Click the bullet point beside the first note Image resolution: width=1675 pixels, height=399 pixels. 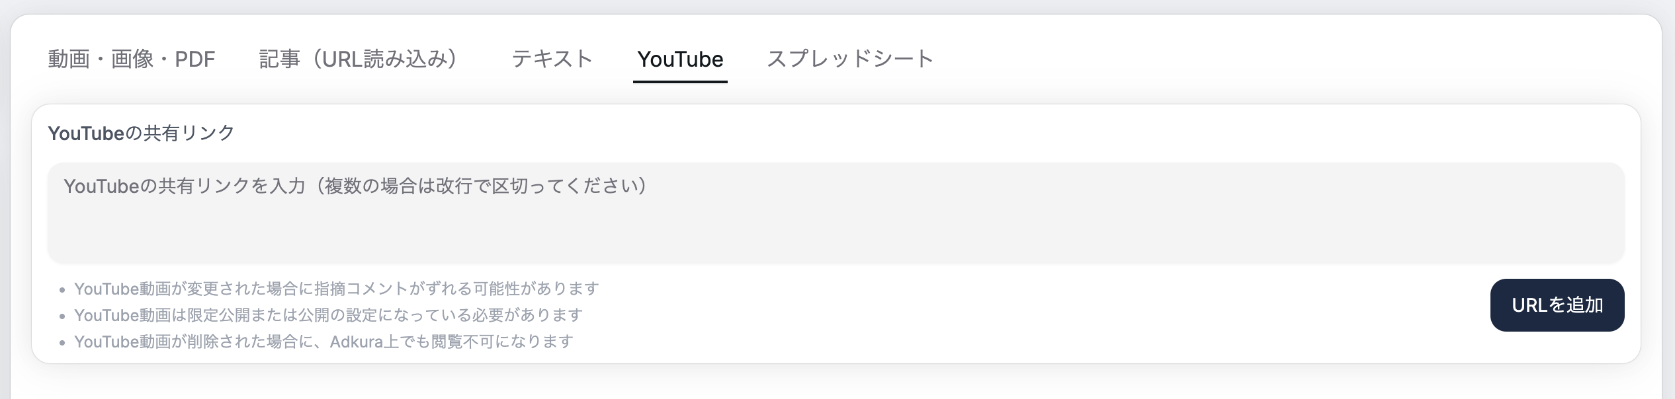click(x=61, y=288)
